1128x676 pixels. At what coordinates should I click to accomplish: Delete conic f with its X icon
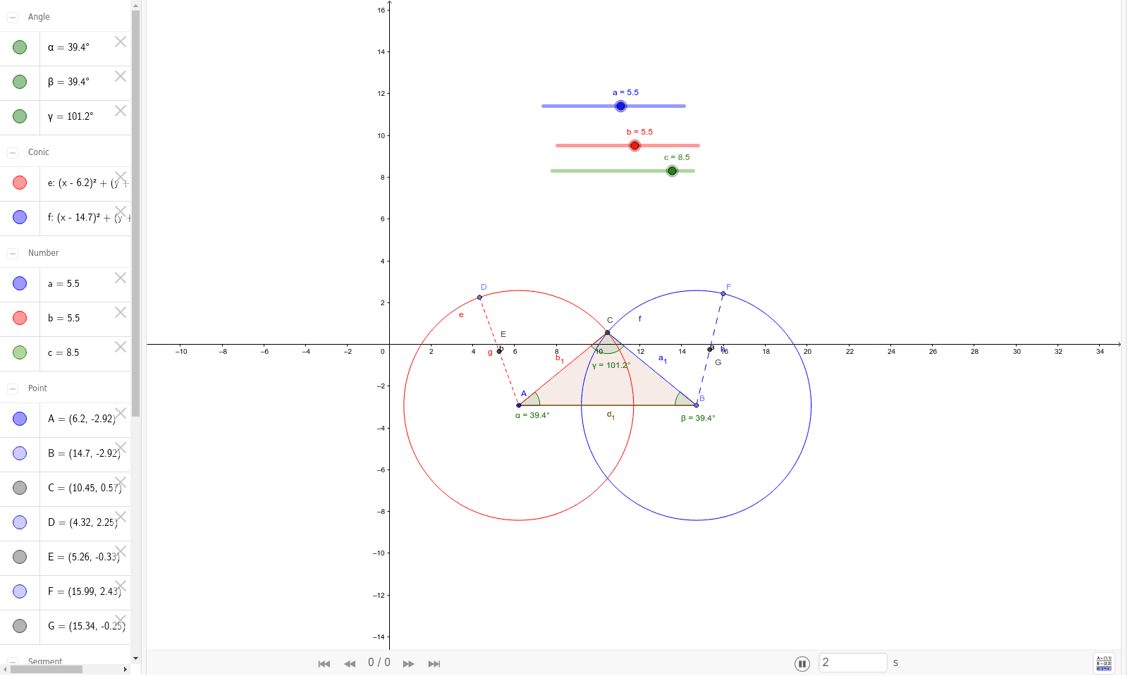pyautogui.click(x=121, y=211)
